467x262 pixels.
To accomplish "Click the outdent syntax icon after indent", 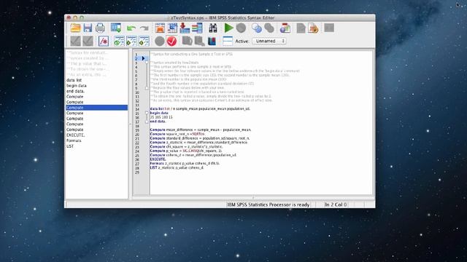I will (x=131, y=41).
